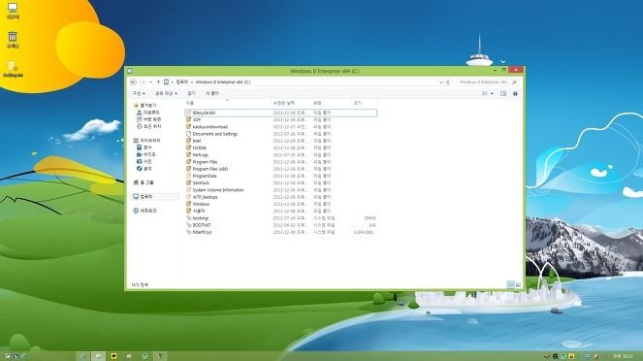Open the 사진 library
The image size is (643, 361).
[145, 161]
